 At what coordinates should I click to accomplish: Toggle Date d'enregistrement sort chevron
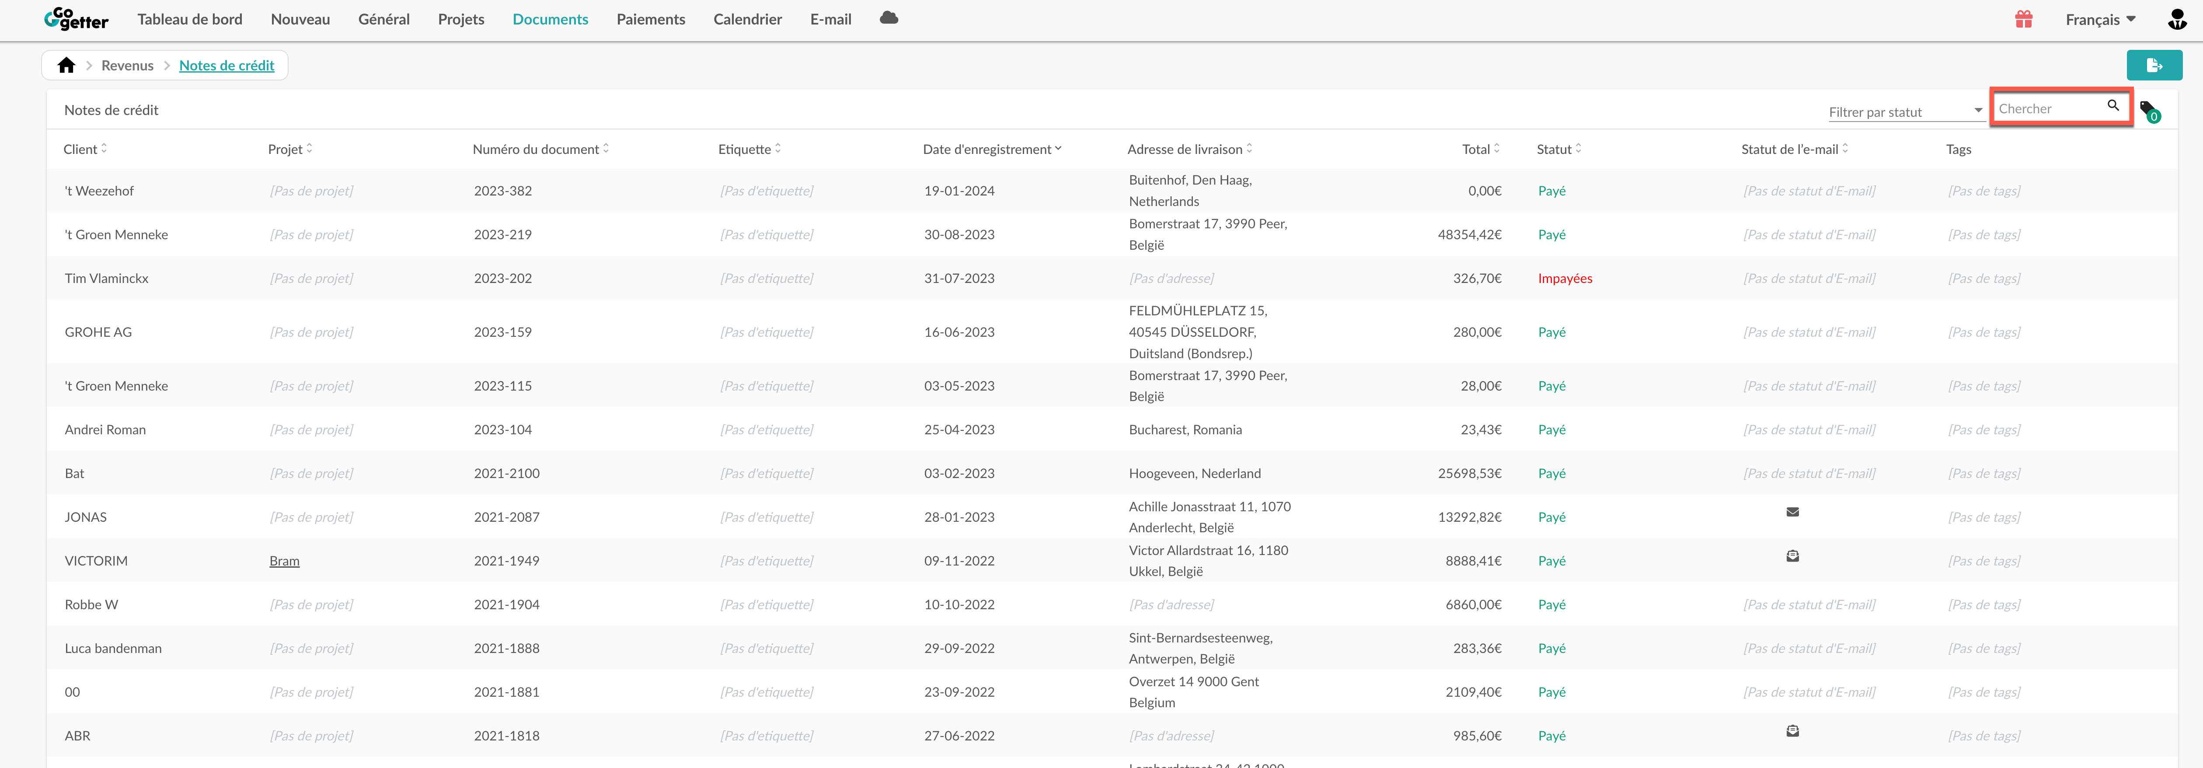click(1058, 149)
